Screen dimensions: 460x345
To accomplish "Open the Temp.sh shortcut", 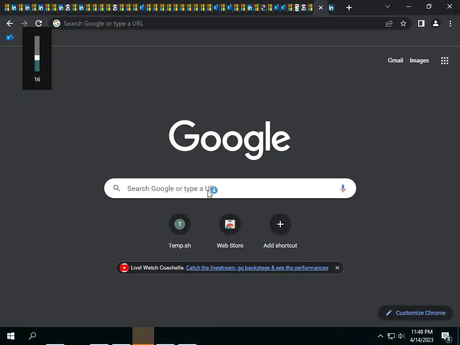I will tap(180, 231).
